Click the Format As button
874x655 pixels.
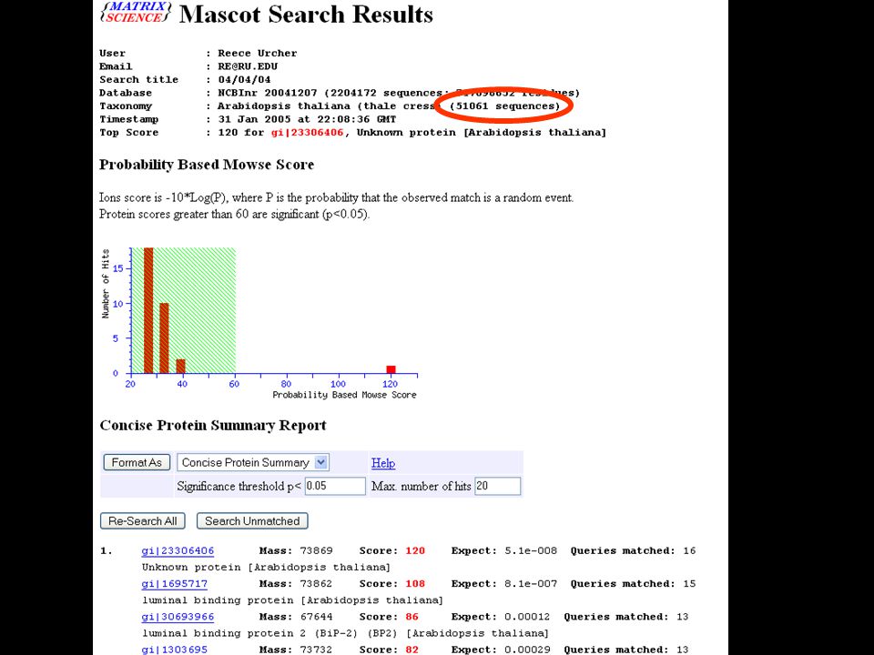coord(137,462)
